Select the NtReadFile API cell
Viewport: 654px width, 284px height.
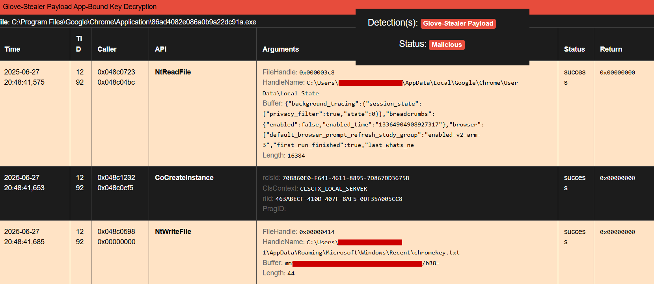(173, 72)
